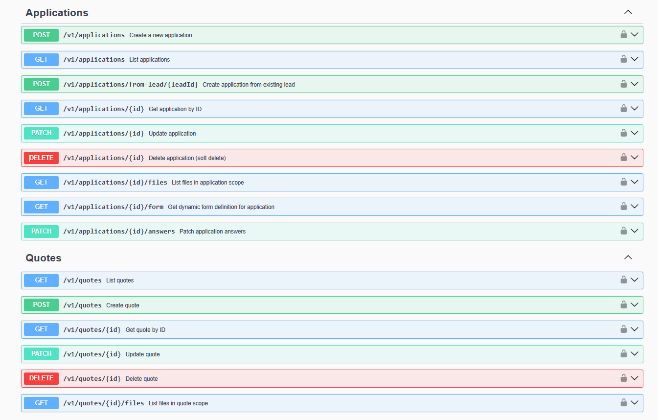Viewport: 658px width, 420px height.
Task: Expand the Get application by ID endpoint arrow
Action: [635, 108]
